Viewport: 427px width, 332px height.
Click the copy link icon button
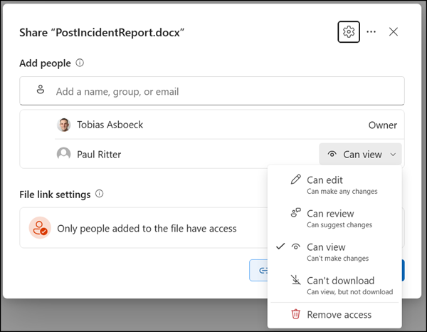pos(258,270)
